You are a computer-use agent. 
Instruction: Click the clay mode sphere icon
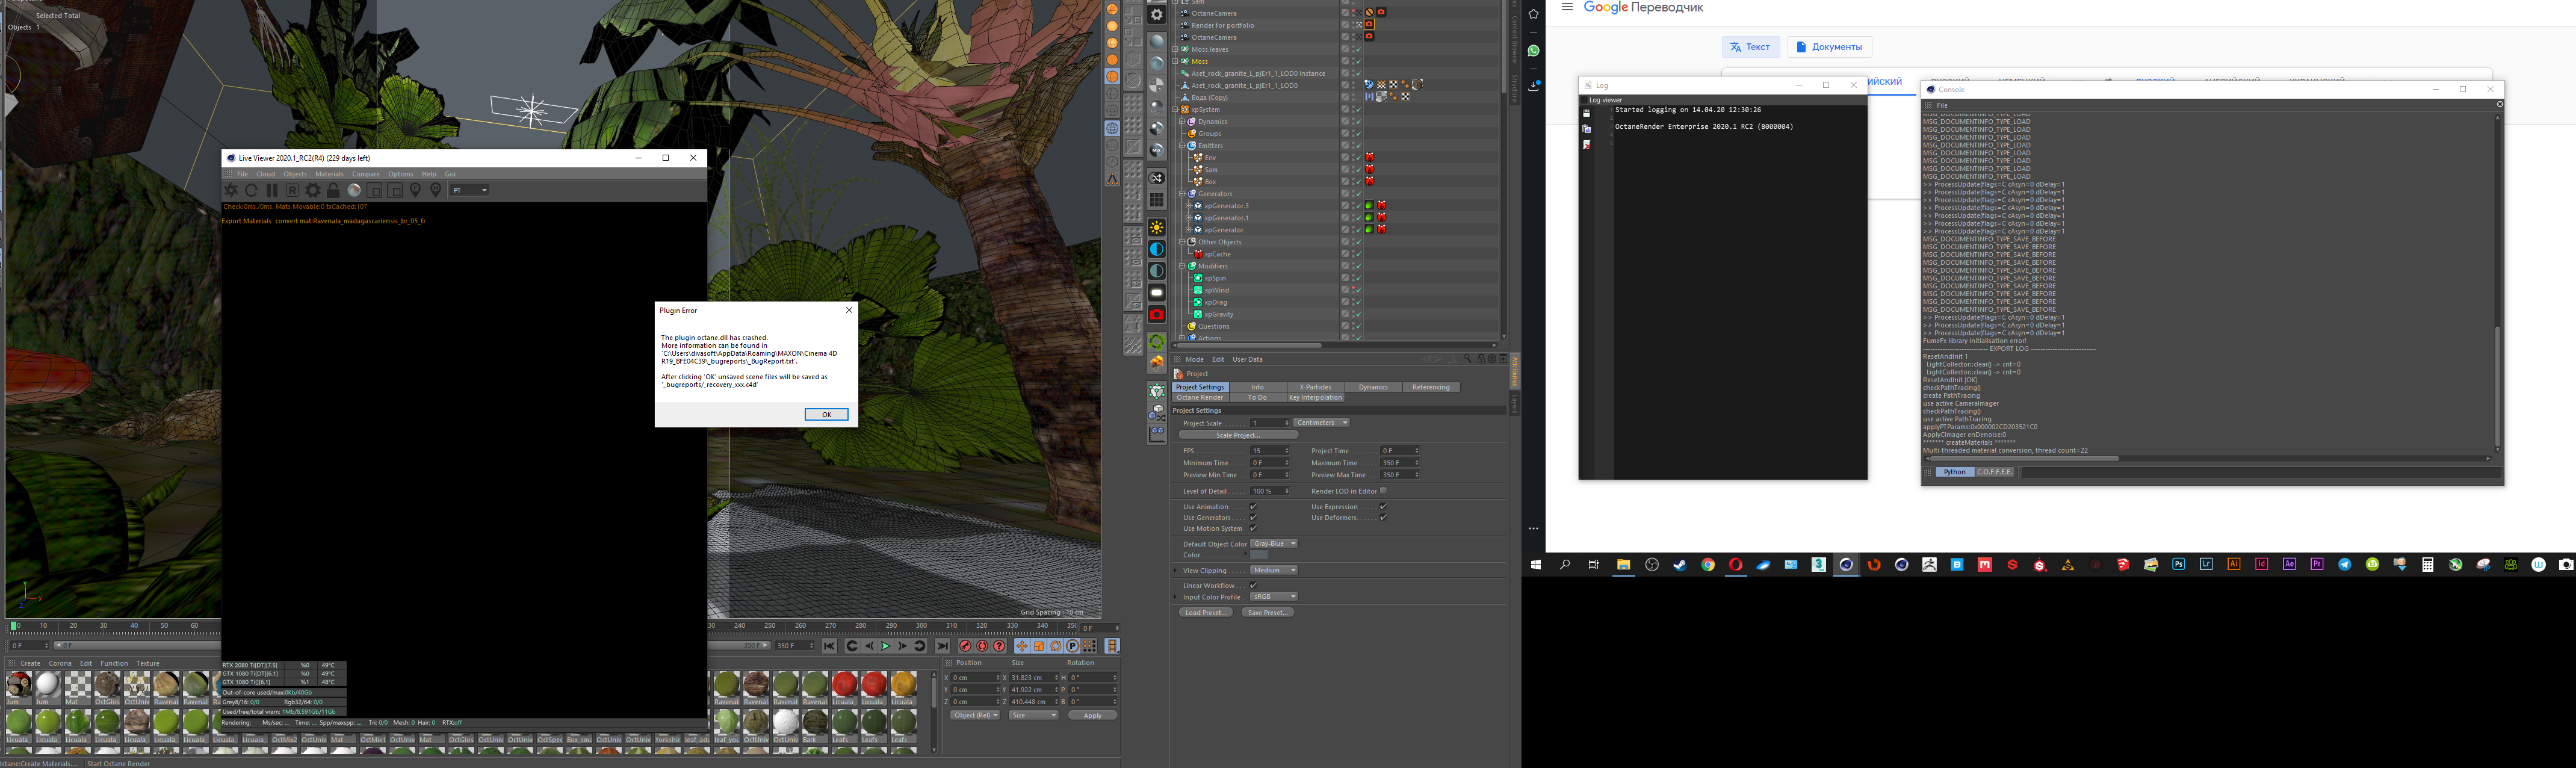pos(354,190)
